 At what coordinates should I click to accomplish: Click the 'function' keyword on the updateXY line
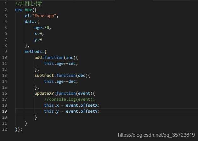click(66, 93)
